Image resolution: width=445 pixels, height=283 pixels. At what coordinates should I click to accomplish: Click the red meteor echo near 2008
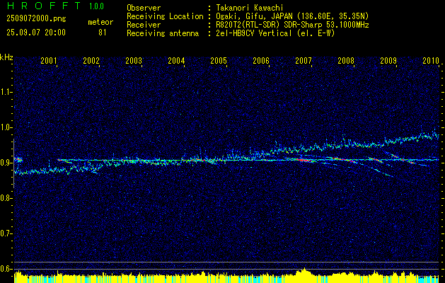[343, 159]
